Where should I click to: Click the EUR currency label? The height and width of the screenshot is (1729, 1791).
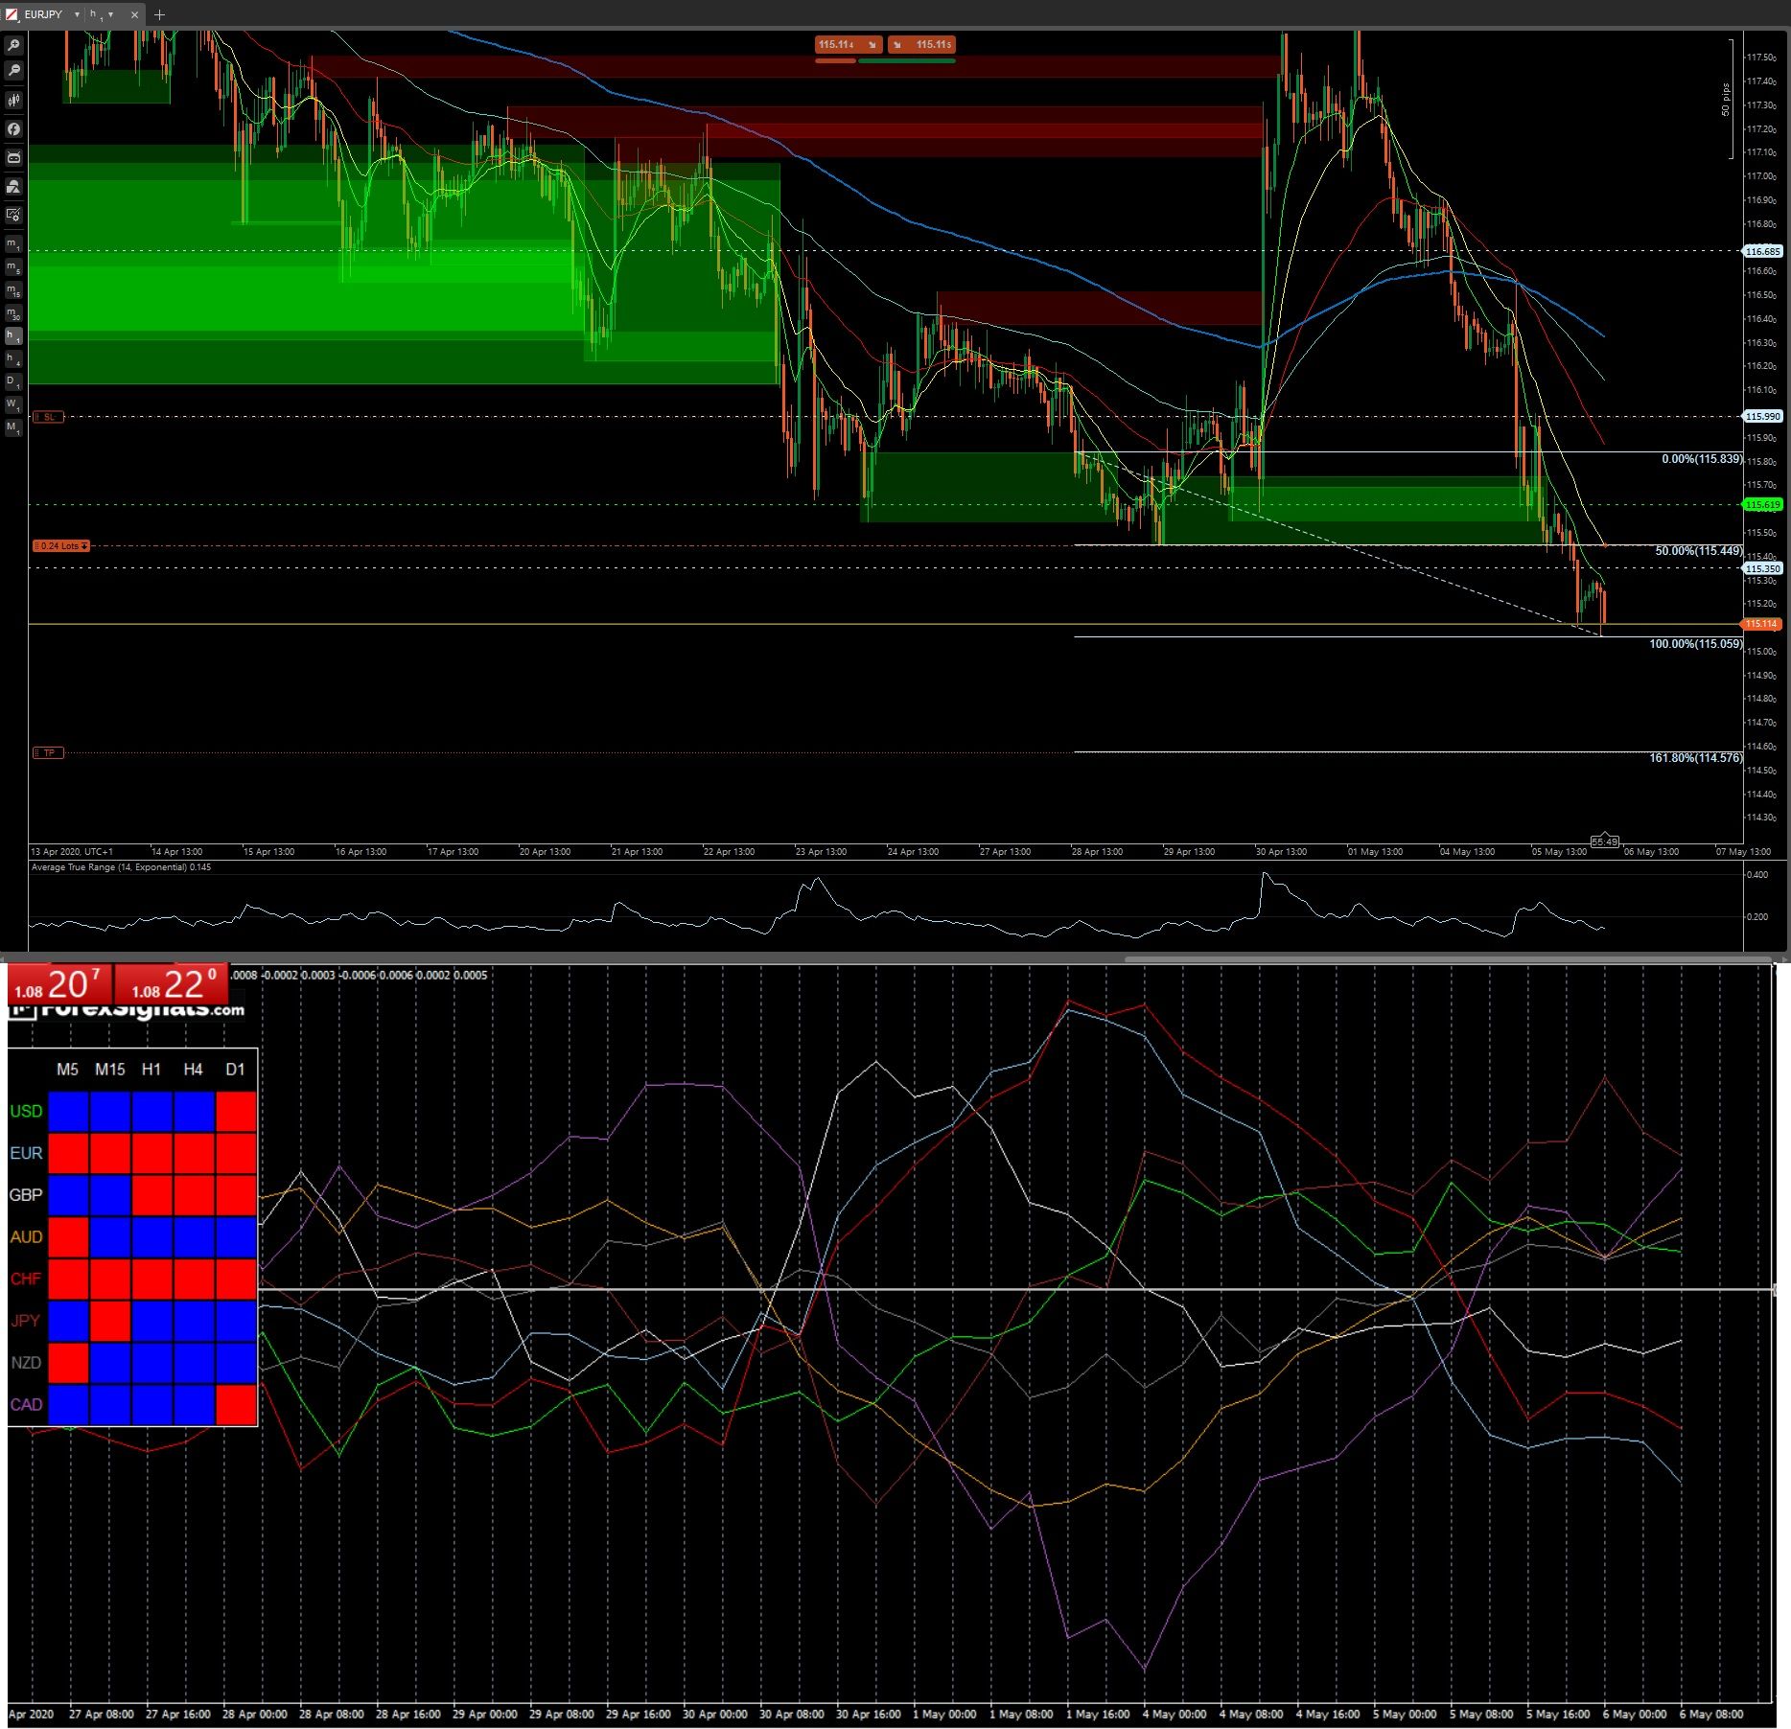point(26,1153)
